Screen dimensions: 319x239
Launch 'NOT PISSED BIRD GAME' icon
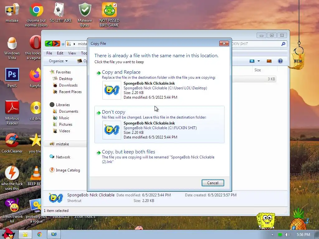[x=109, y=15]
